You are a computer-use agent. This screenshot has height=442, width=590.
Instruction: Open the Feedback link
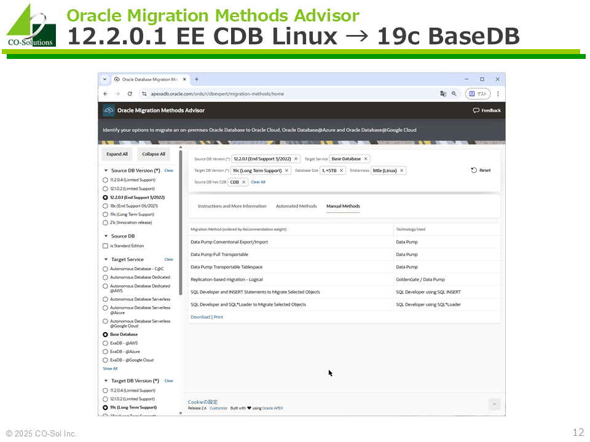pyautogui.click(x=487, y=110)
